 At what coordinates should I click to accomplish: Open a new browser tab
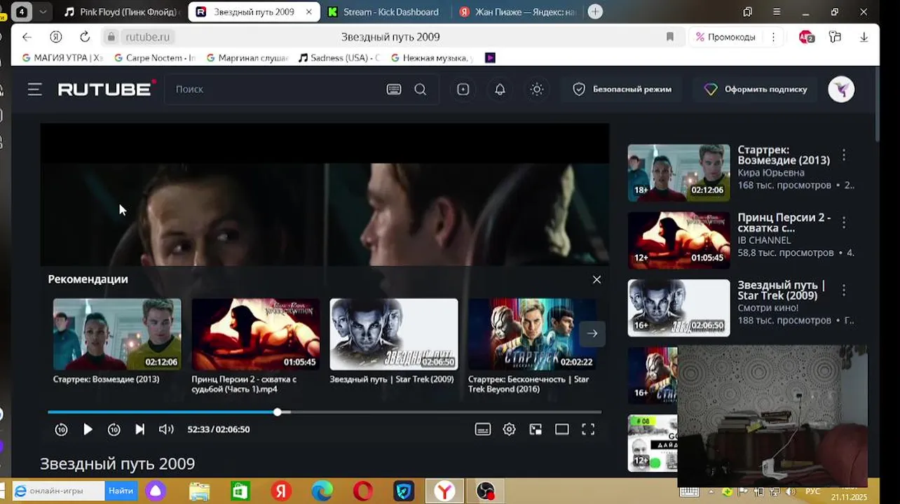pos(595,12)
